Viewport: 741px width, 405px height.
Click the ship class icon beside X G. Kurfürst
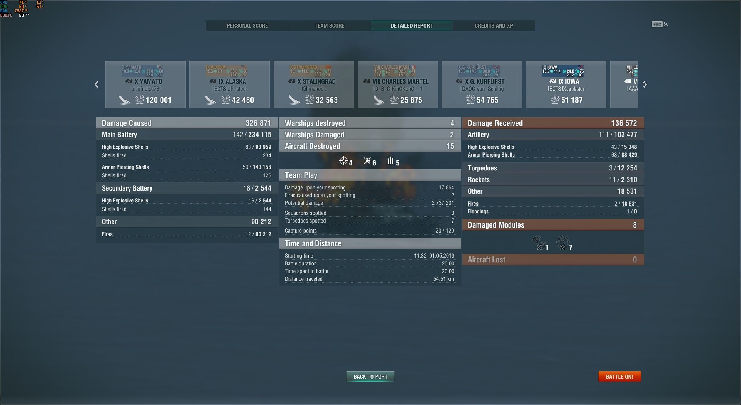pos(459,81)
